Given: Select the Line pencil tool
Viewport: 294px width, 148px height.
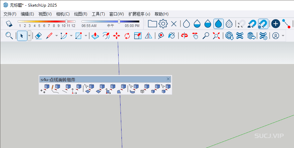Looking at the screenshot, I should [49, 35].
